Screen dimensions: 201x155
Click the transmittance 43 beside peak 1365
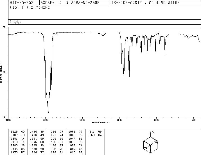point(42,145)
